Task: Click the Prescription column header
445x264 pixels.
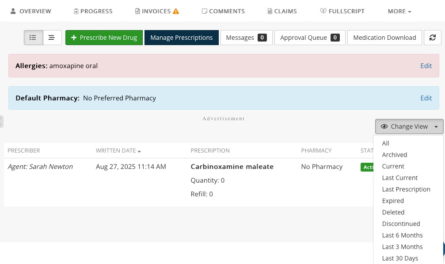Action: 210,151
